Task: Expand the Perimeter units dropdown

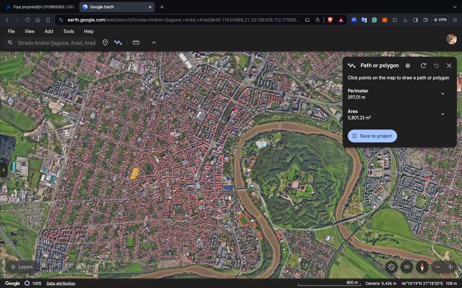Action: [x=443, y=94]
